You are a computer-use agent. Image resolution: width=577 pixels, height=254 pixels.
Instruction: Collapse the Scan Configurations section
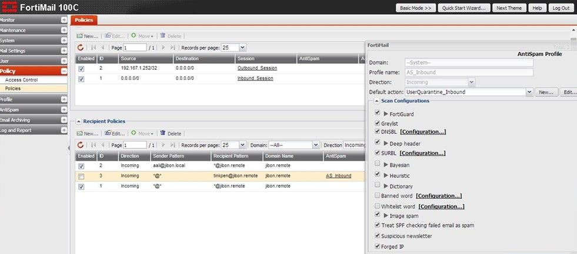[377, 101]
